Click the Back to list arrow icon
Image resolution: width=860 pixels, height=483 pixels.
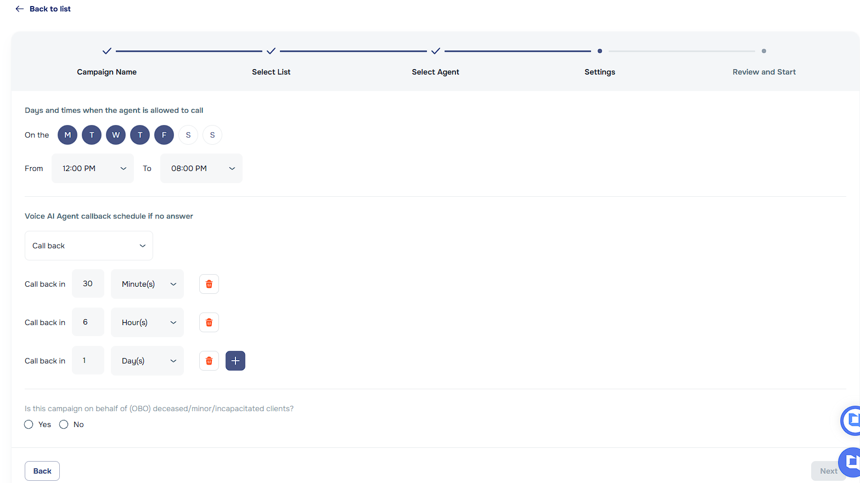coord(20,9)
